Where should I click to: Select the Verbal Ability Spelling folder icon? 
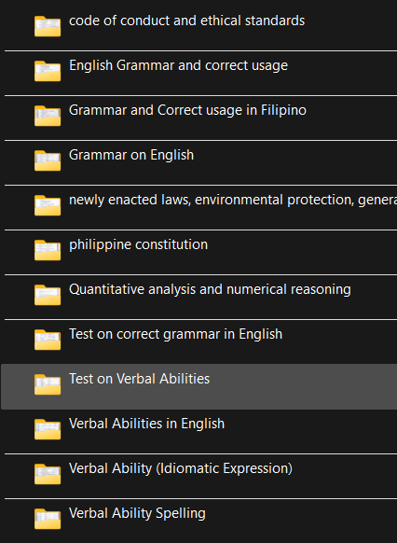point(48,519)
